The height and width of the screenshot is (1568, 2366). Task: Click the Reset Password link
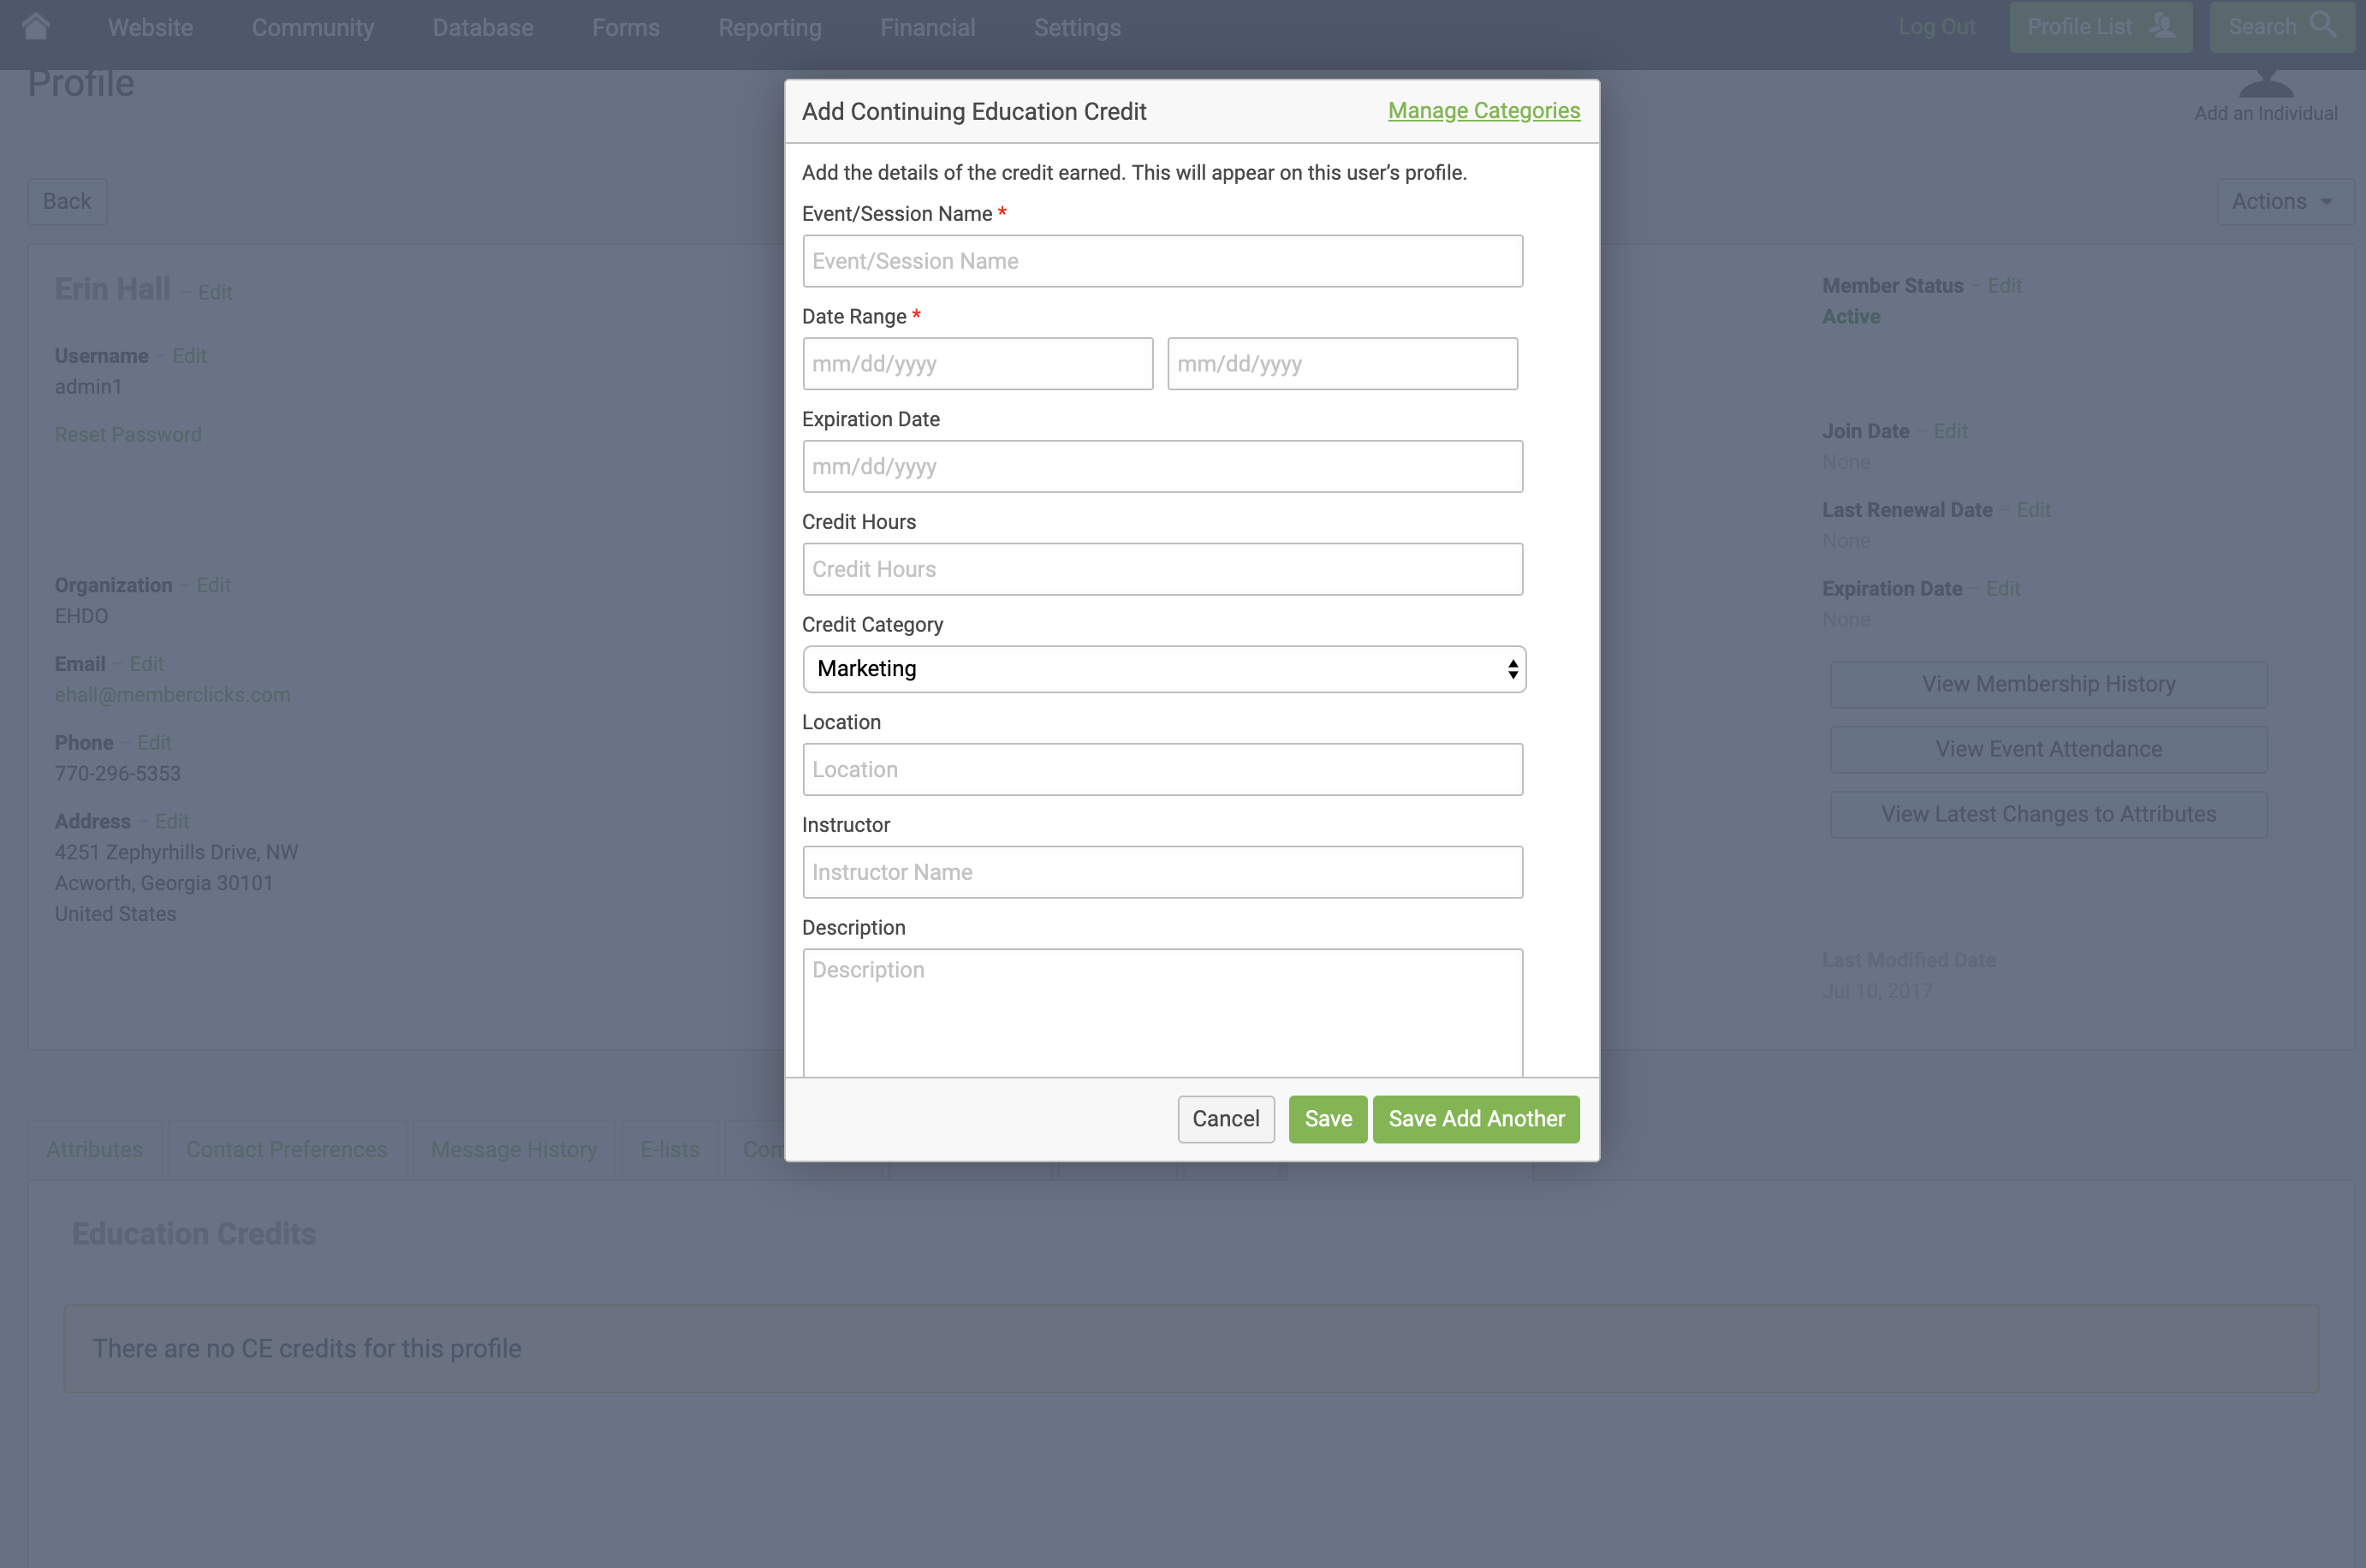pos(128,435)
